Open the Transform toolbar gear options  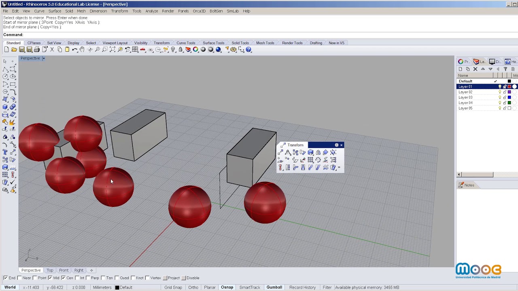pyautogui.click(x=337, y=145)
